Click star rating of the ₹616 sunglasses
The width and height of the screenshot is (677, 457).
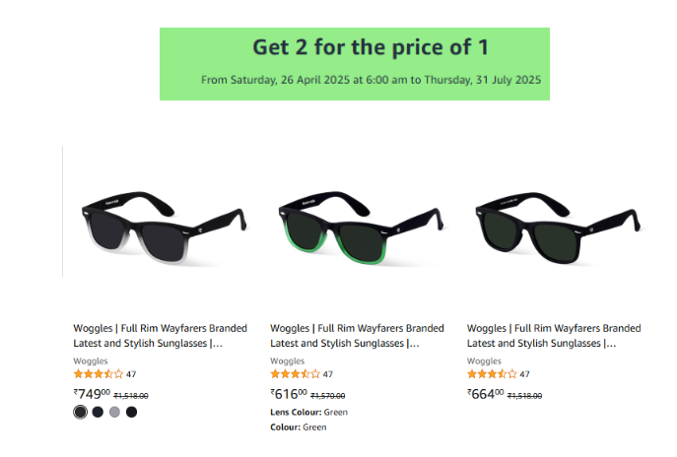click(295, 374)
